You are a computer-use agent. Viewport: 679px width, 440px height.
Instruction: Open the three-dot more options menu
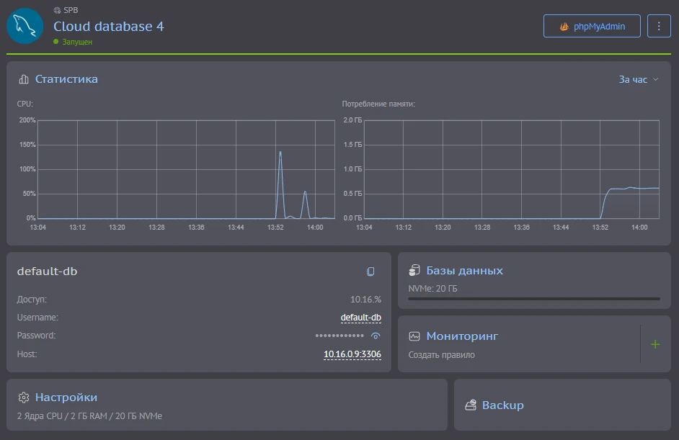pyautogui.click(x=659, y=26)
